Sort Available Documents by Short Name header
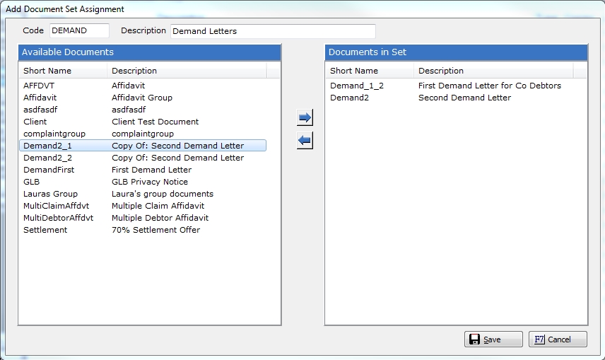Image resolution: width=605 pixels, height=360 pixels. (63, 71)
